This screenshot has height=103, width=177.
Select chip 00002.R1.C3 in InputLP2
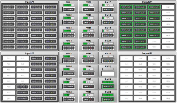(37, 58)
